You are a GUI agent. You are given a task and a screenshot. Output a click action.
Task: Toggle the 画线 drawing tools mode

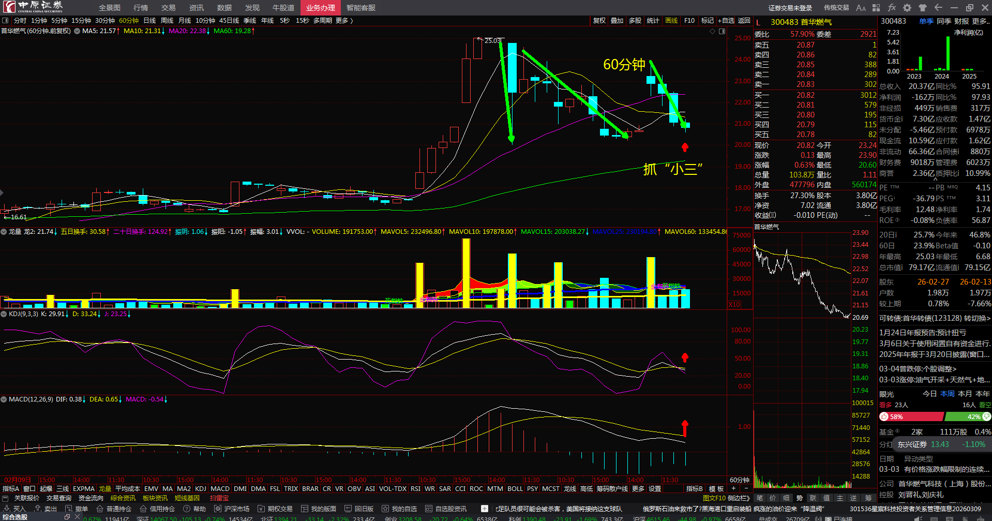coord(671,21)
